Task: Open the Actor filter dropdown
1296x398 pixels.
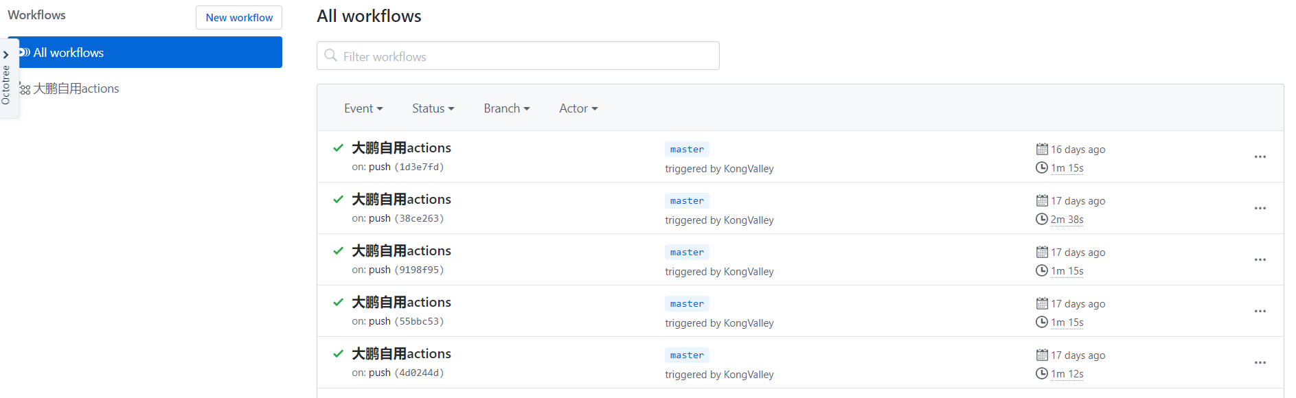Action: [x=578, y=108]
